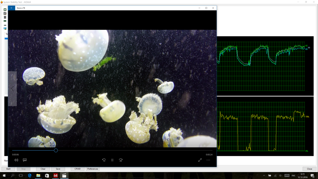This screenshot has height=179, width=318.
Task: Show hidden system tray icons
Action: tap(264, 176)
